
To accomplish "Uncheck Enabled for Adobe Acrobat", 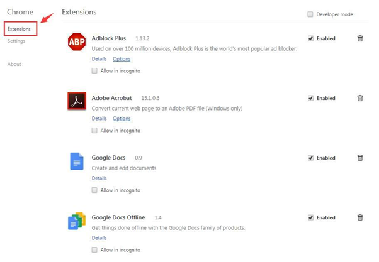I will click(310, 98).
